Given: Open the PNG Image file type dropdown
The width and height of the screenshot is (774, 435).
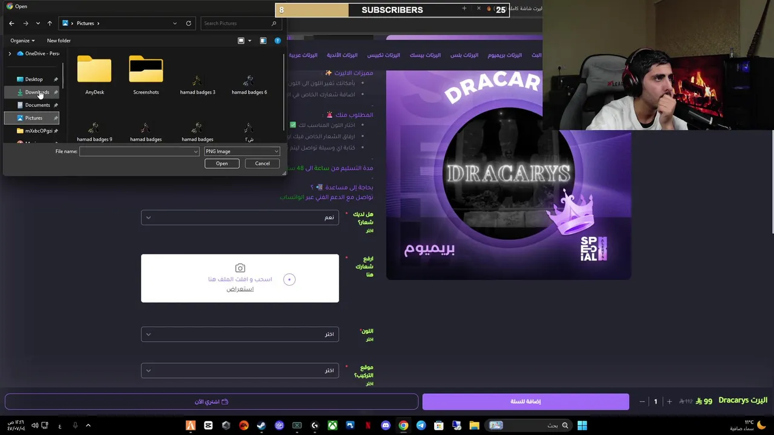Looking at the screenshot, I should [242, 152].
